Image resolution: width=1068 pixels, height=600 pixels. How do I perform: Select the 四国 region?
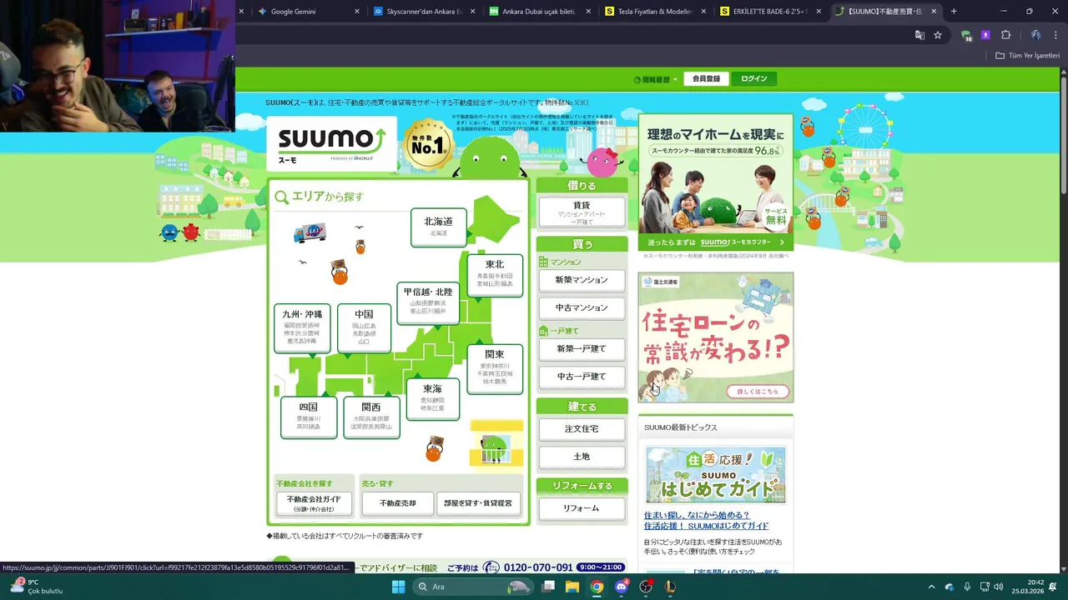(x=309, y=417)
